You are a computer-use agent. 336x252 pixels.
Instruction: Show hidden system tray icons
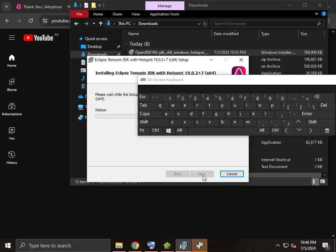click(x=278, y=245)
